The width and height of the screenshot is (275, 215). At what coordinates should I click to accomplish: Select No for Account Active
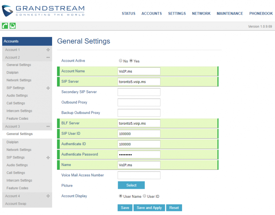(121, 61)
